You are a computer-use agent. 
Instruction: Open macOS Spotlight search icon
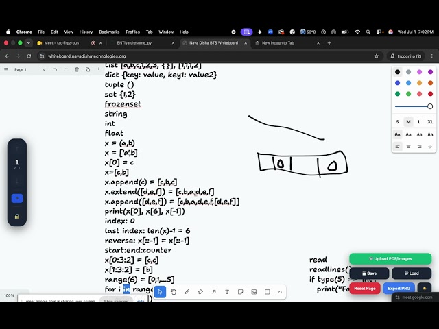pyautogui.click(x=368, y=32)
